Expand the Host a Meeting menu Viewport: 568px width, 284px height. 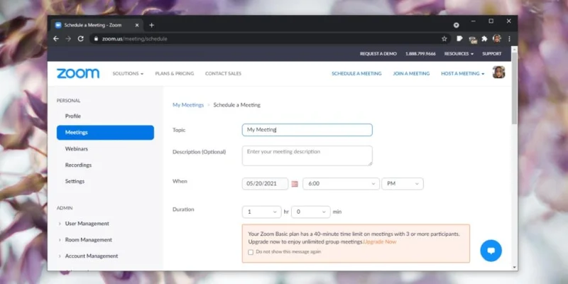click(463, 74)
